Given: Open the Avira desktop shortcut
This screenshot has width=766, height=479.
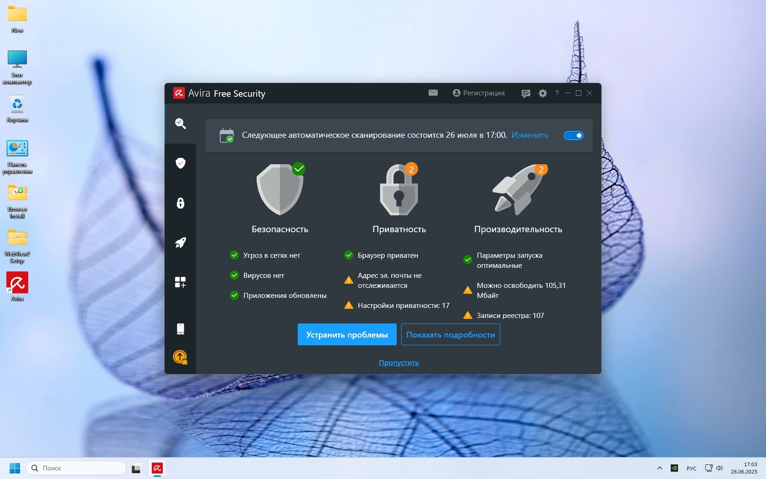Looking at the screenshot, I should click(17, 287).
